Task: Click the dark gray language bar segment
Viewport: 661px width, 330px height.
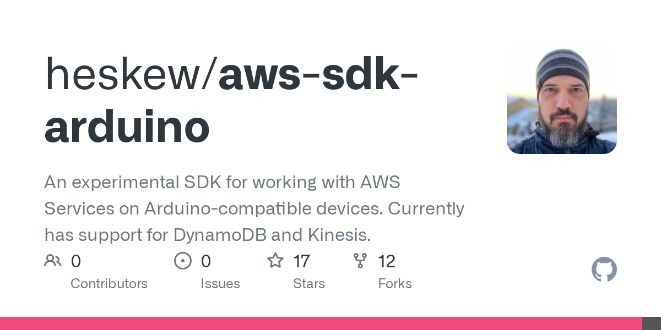Action: click(652, 323)
